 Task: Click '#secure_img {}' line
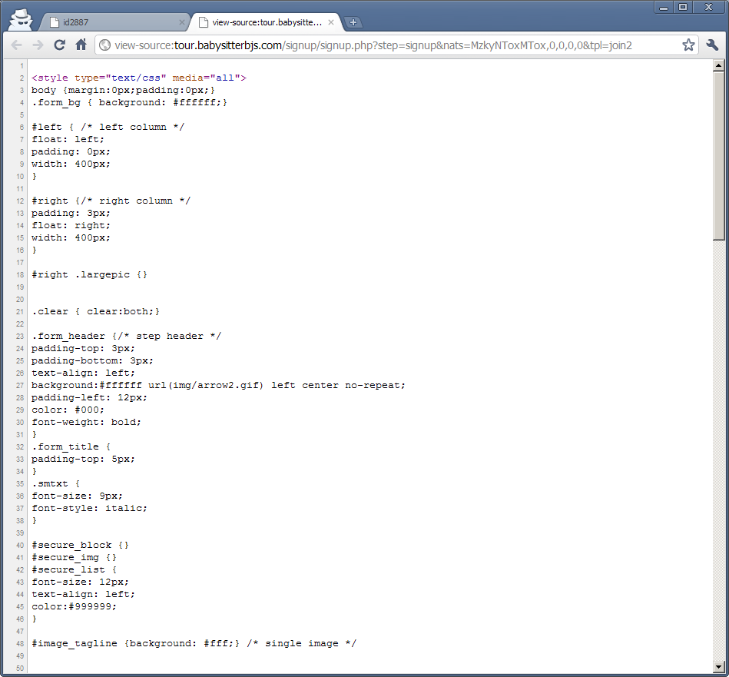(x=74, y=557)
